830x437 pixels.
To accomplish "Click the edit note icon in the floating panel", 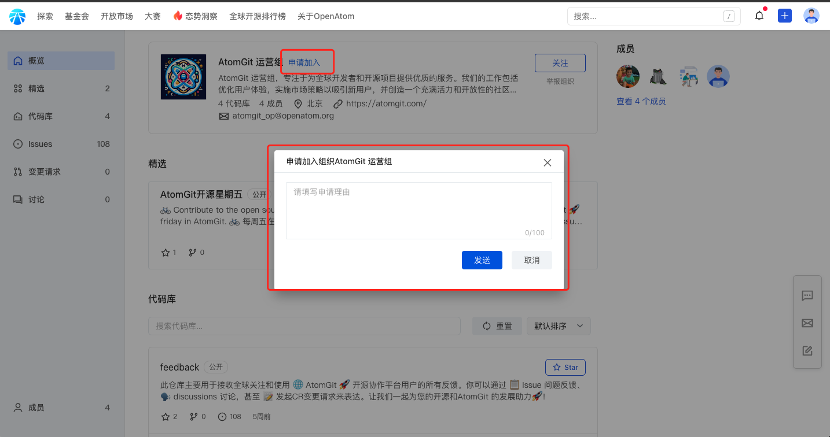I will click(807, 350).
